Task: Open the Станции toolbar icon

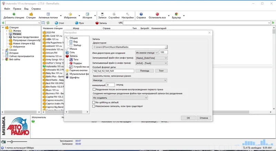Action: tap(31, 14)
